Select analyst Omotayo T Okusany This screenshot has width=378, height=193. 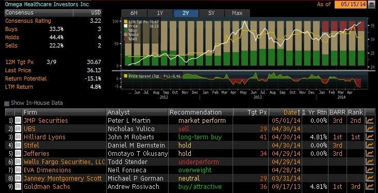138,153
